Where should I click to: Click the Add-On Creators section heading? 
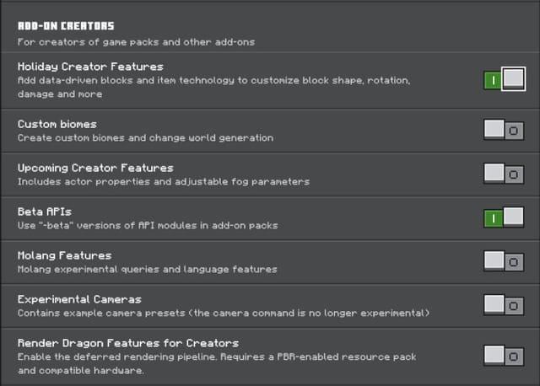66,26
